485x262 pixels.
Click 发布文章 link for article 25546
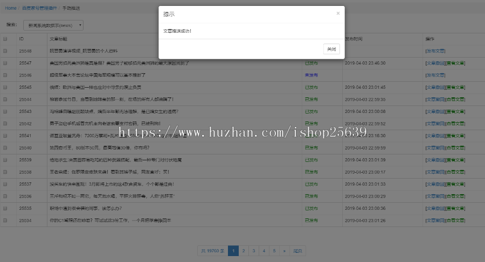(435, 75)
